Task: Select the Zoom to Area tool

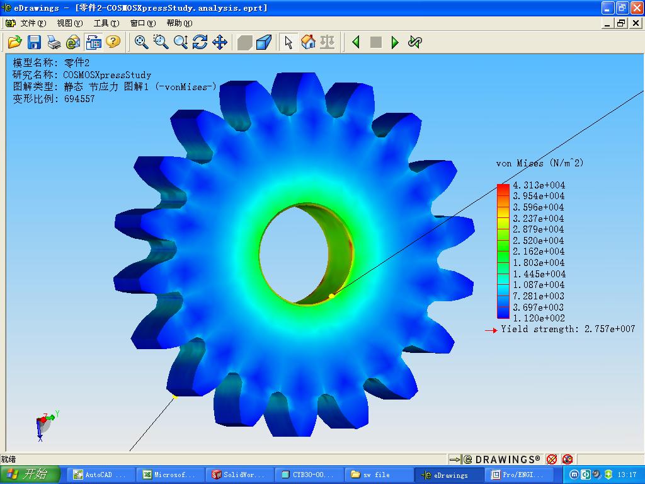Action: pyautogui.click(x=161, y=42)
